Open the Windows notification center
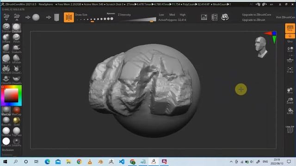Viewport: 296px width, 166px height. point(289,162)
